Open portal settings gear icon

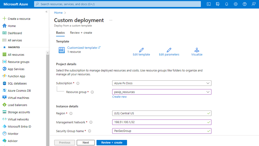235,4
